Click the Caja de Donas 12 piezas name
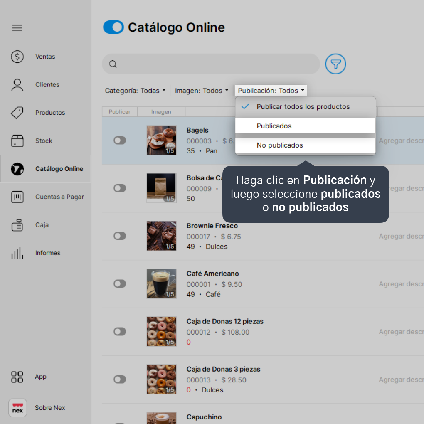The width and height of the screenshot is (424, 424). (225, 321)
